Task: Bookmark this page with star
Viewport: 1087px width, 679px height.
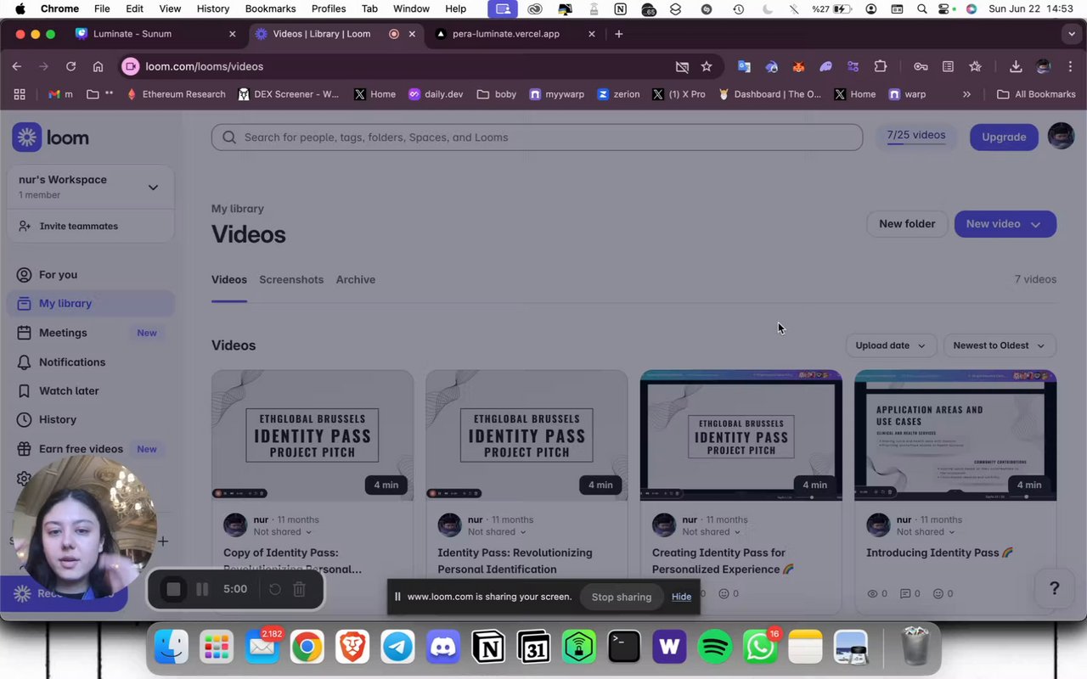Action: (706, 66)
